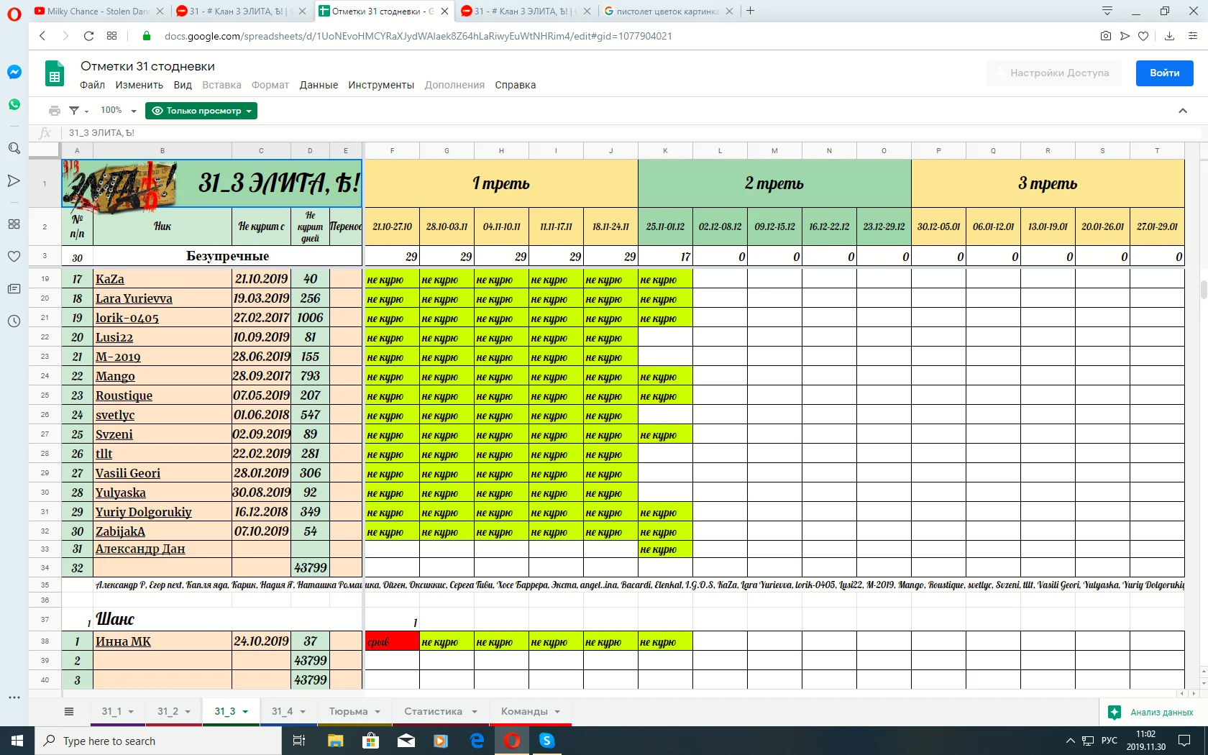Image resolution: width=1208 pixels, height=755 pixels.
Task: Open Skype from the Windows taskbar
Action: click(546, 741)
